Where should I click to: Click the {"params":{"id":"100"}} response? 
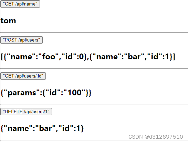click(46, 93)
